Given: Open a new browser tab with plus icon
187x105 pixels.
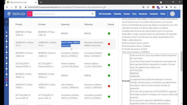Looking at the screenshot, I should (x=41, y=2).
